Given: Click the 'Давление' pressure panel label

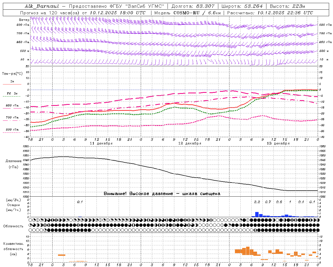Looking at the screenshot, I should 13,161.
